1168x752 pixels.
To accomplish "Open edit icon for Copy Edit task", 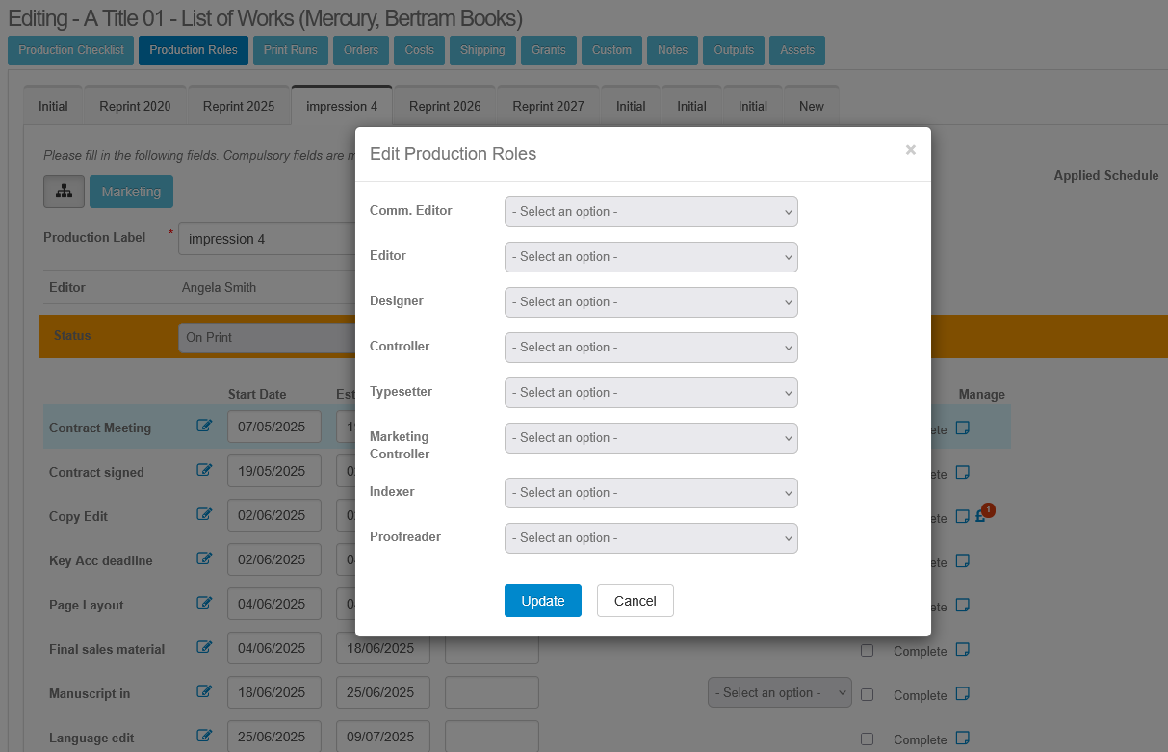I will point(204,514).
